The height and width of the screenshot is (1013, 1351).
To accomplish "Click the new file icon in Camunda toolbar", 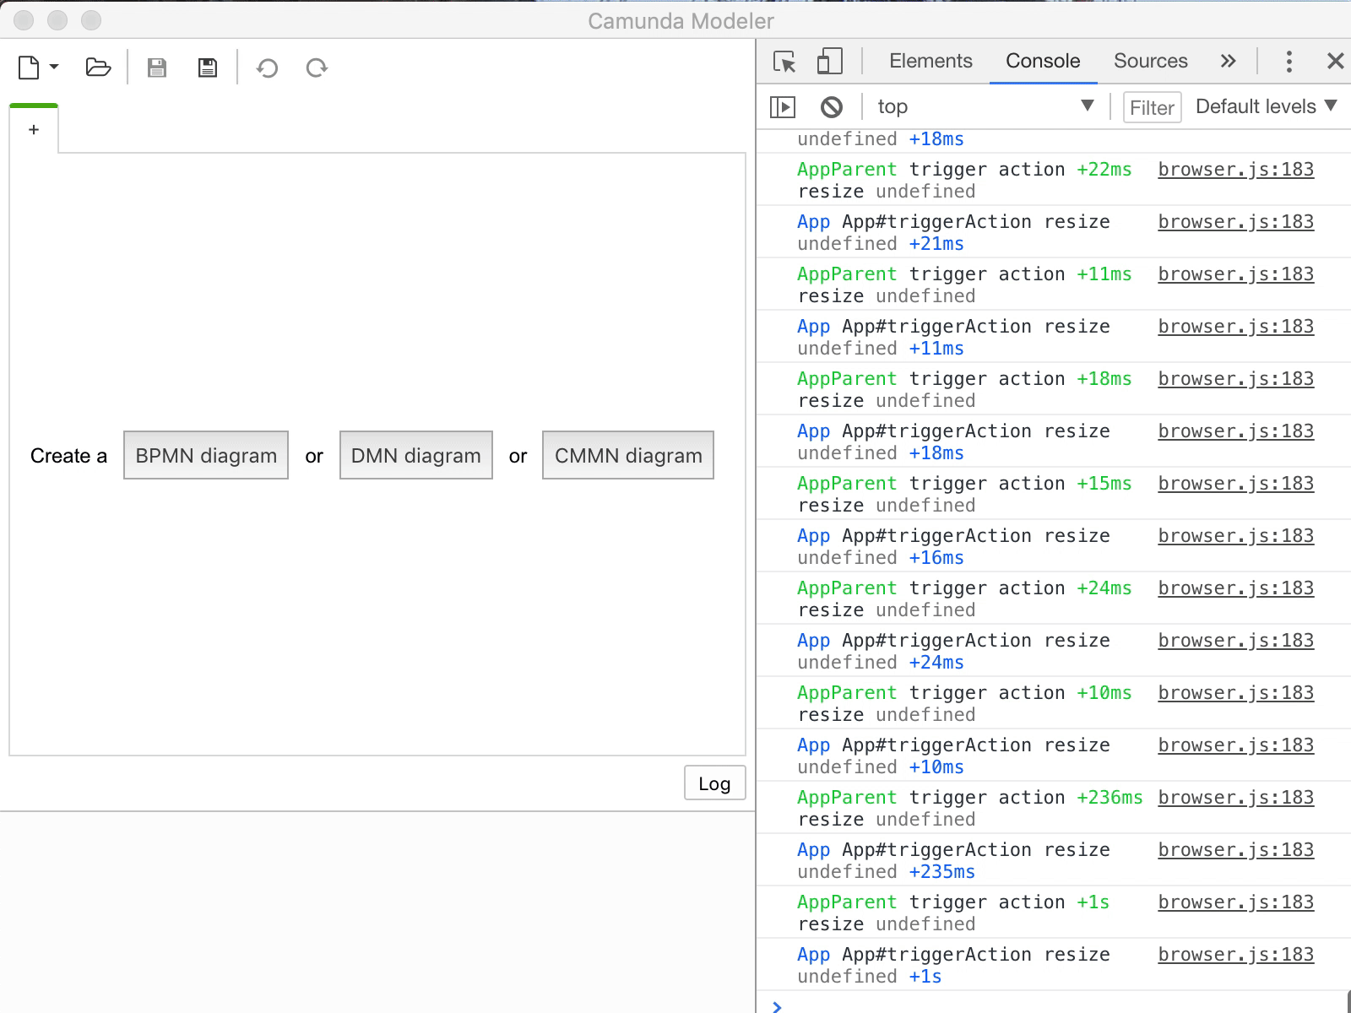I will (x=29, y=68).
